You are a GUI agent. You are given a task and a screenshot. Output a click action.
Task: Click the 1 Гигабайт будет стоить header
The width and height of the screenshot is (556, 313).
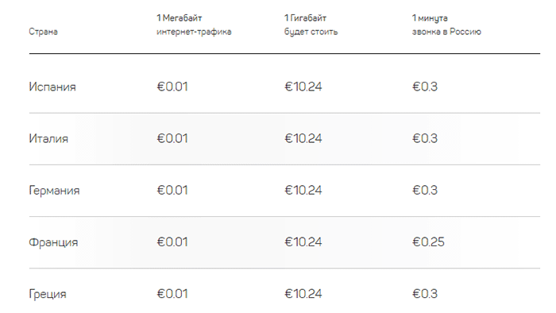click(311, 25)
